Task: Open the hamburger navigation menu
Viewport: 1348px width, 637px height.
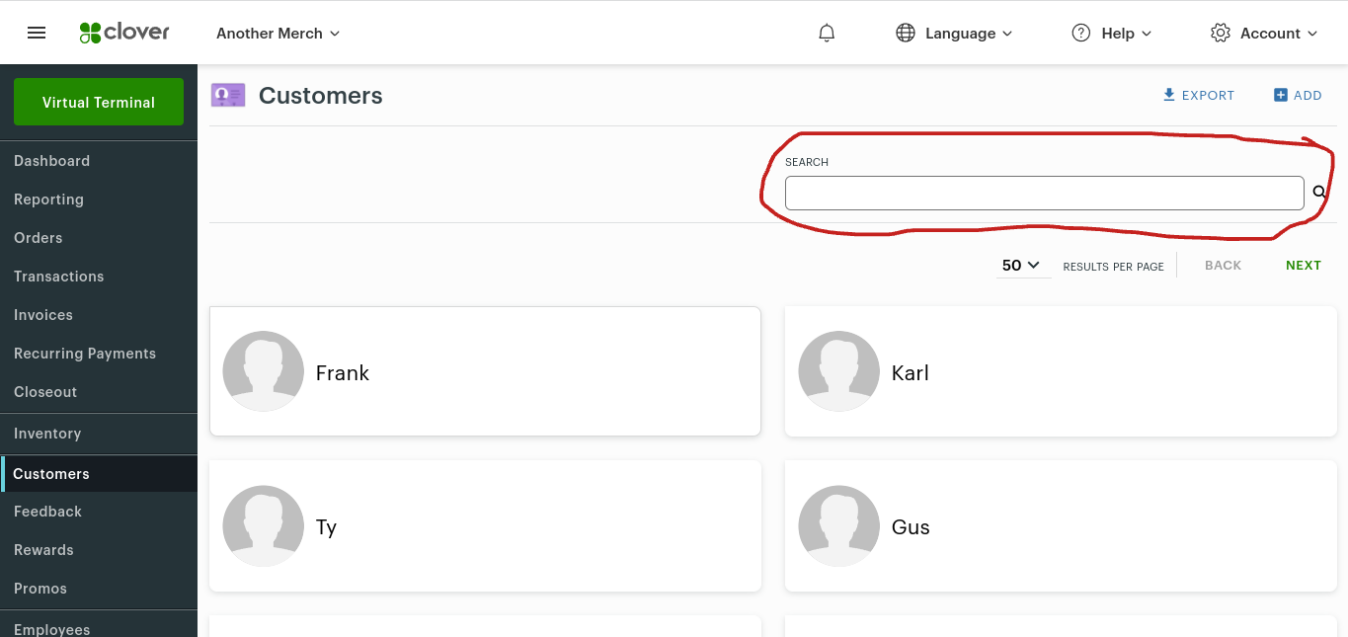Action: coord(37,33)
